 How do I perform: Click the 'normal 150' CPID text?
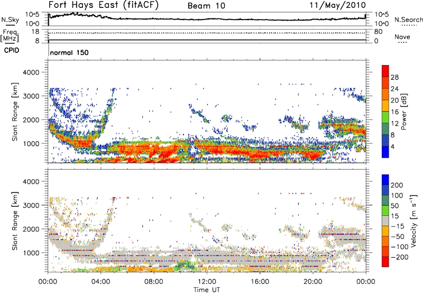[x=69, y=52]
